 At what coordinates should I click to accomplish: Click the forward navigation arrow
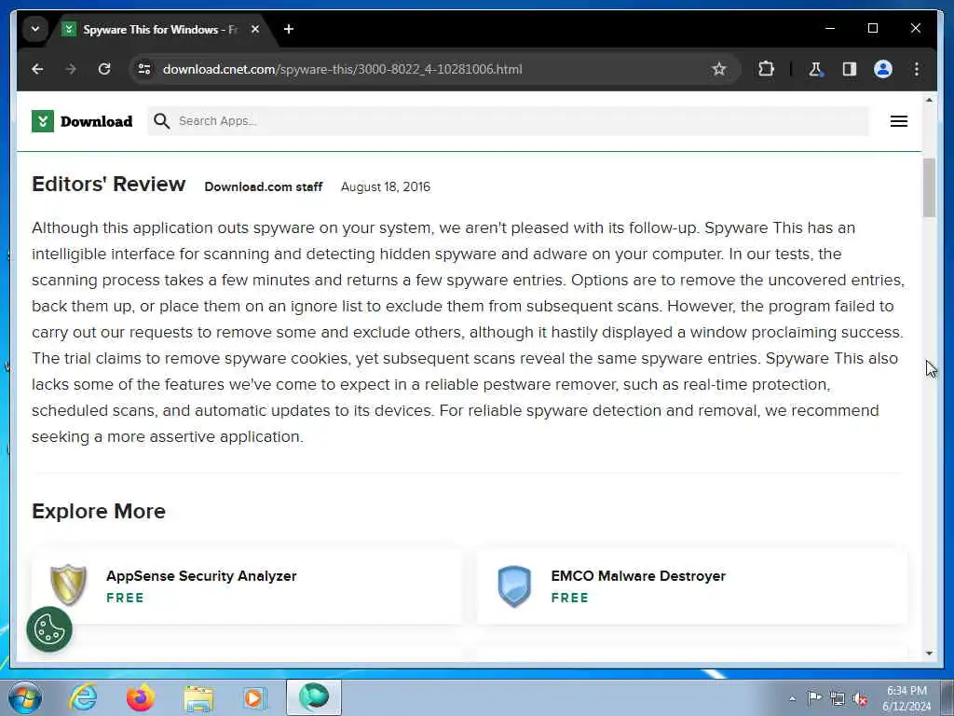tap(71, 69)
